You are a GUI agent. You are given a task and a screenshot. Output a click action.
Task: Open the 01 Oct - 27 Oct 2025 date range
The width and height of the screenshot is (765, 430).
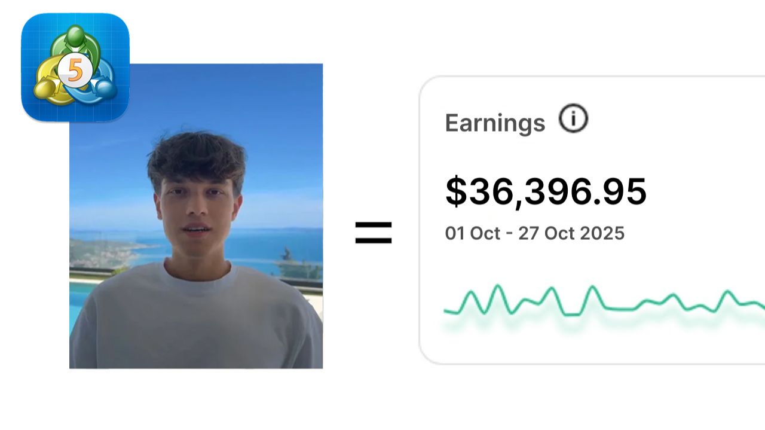pyautogui.click(x=534, y=233)
